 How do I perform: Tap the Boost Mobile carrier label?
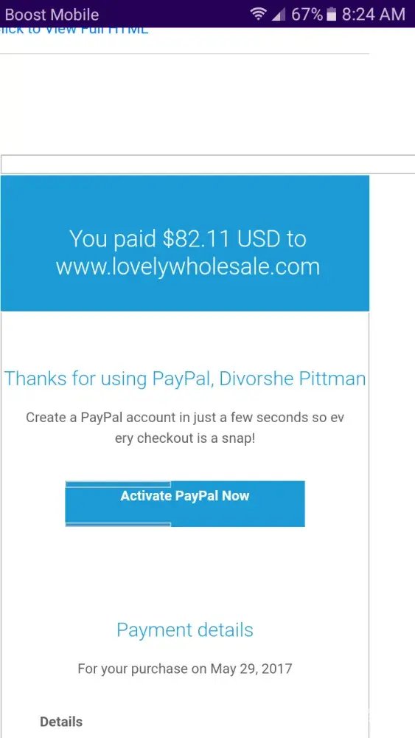click(x=52, y=15)
